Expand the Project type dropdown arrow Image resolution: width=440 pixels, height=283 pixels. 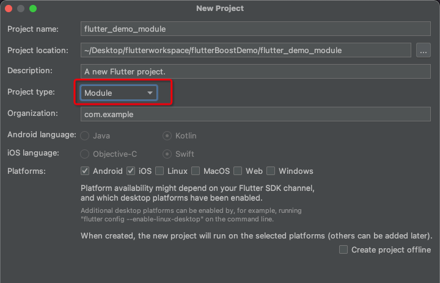(150, 93)
